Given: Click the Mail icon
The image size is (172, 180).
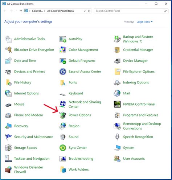Looking at the screenshot, I should pos(117,93).
